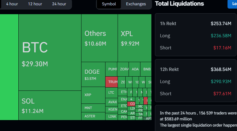
Task: Click the blue button beside Total Liquidations
Action: pyautogui.click(x=232, y=4)
